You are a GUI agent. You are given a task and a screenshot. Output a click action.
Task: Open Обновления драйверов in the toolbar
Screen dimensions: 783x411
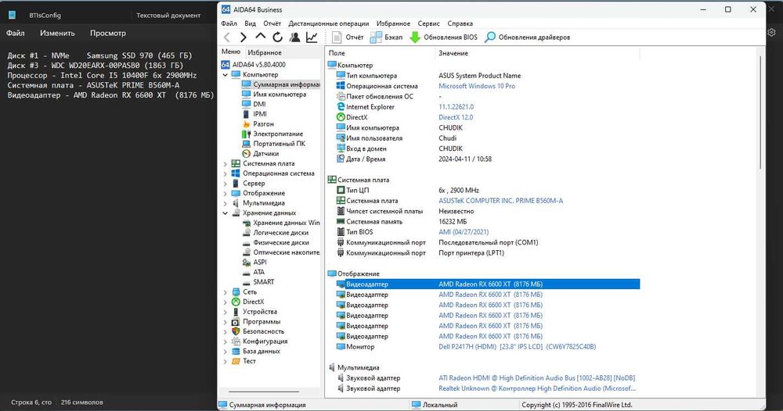[527, 38]
